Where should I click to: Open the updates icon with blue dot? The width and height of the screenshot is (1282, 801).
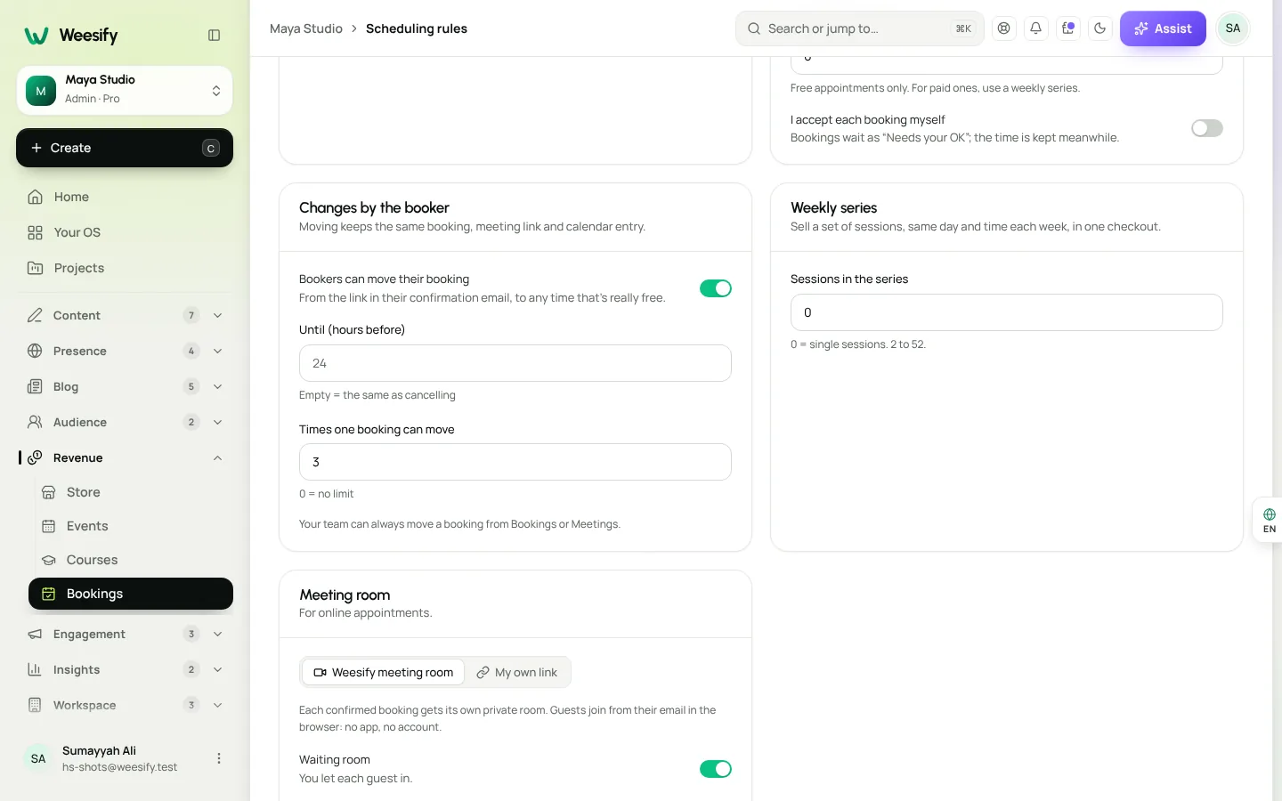point(1068,28)
